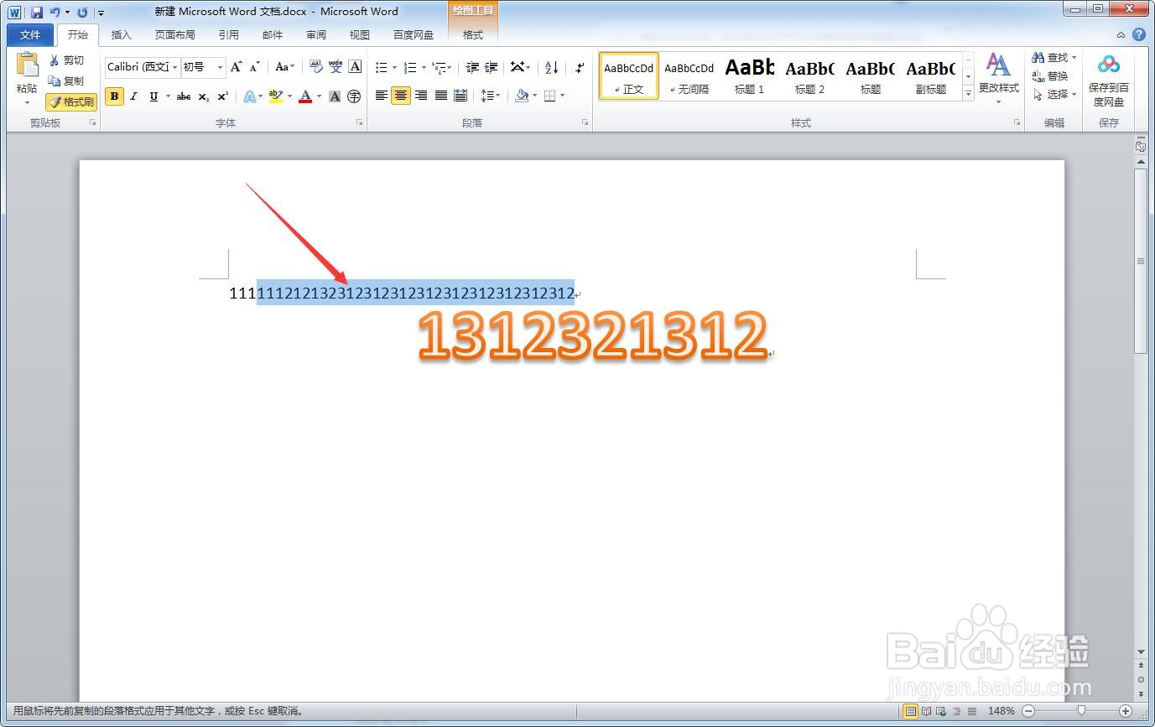Click the Undo icon in quick access toolbar
Screen dimensions: 1155x727
pos(55,13)
